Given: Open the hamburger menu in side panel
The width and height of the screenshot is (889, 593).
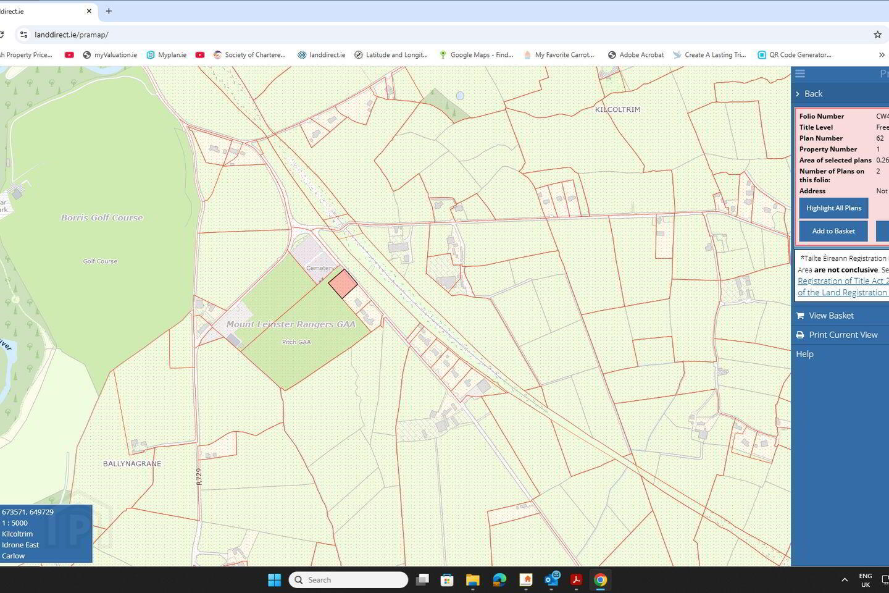Looking at the screenshot, I should pos(800,74).
